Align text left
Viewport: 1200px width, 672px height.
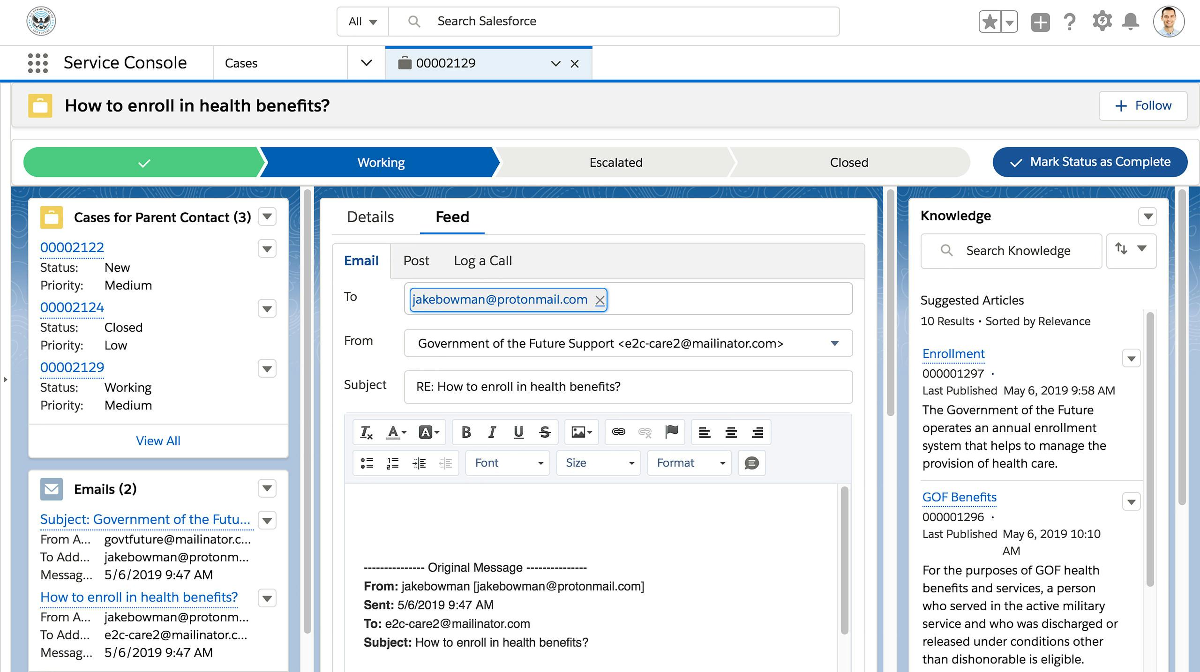pyautogui.click(x=705, y=432)
